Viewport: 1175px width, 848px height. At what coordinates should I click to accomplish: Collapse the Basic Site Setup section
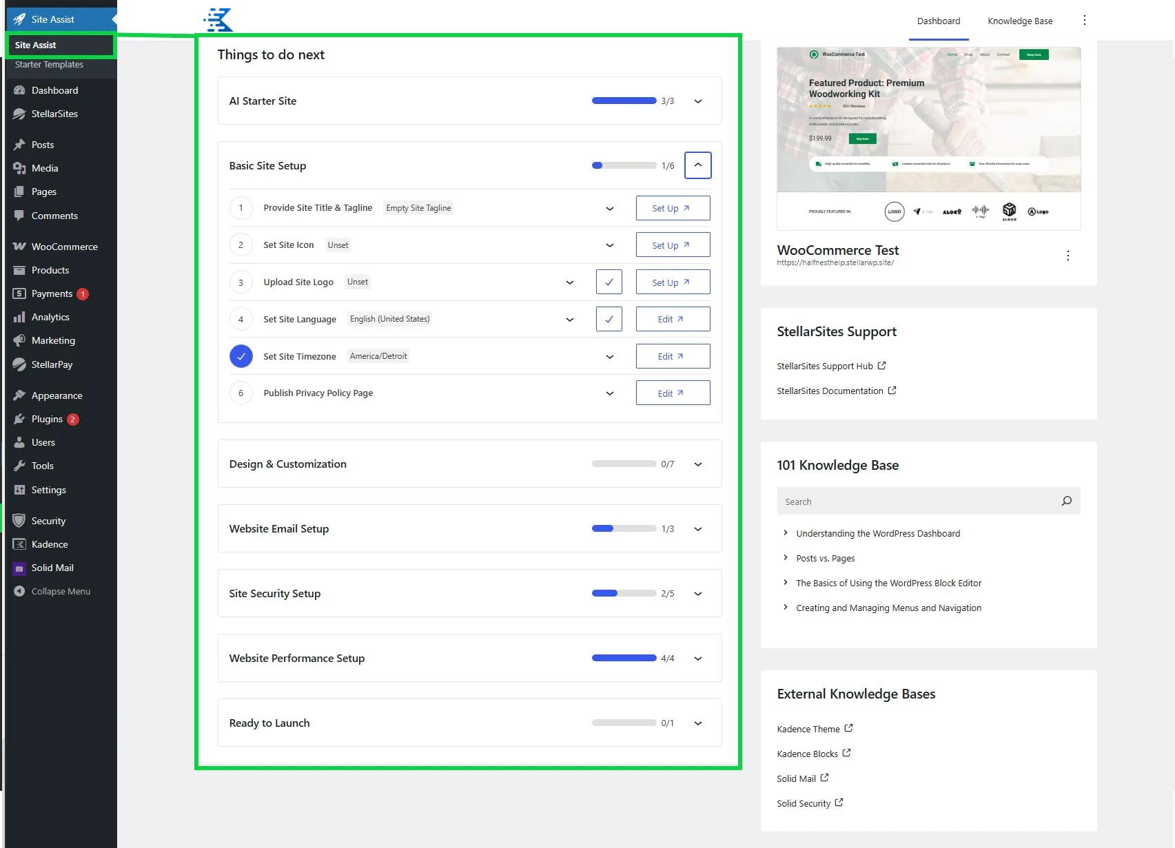697,165
